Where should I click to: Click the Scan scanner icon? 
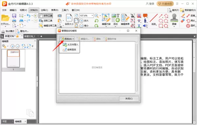coord(21,21)
